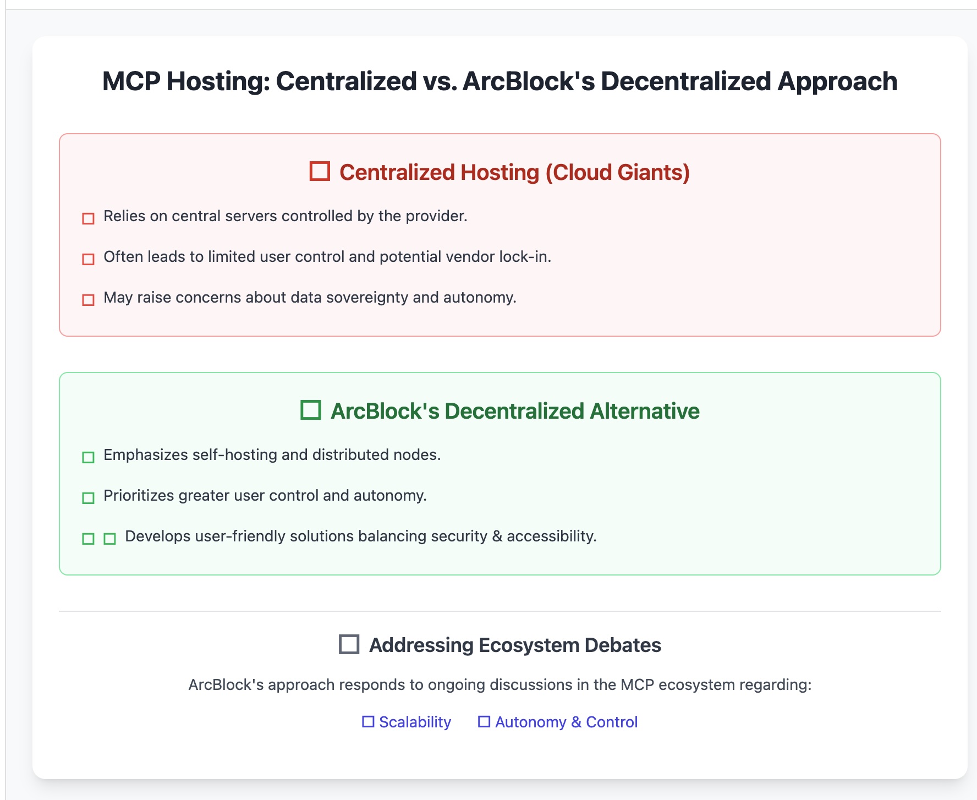Viewport: 977px width, 800px height.
Task: Select the ArcBlock's Decentralized Alternative heading text
Action: point(515,411)
